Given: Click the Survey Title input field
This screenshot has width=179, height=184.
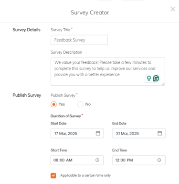Looking at the screenshot, I should pyautogui.click(x=79, y=40).
